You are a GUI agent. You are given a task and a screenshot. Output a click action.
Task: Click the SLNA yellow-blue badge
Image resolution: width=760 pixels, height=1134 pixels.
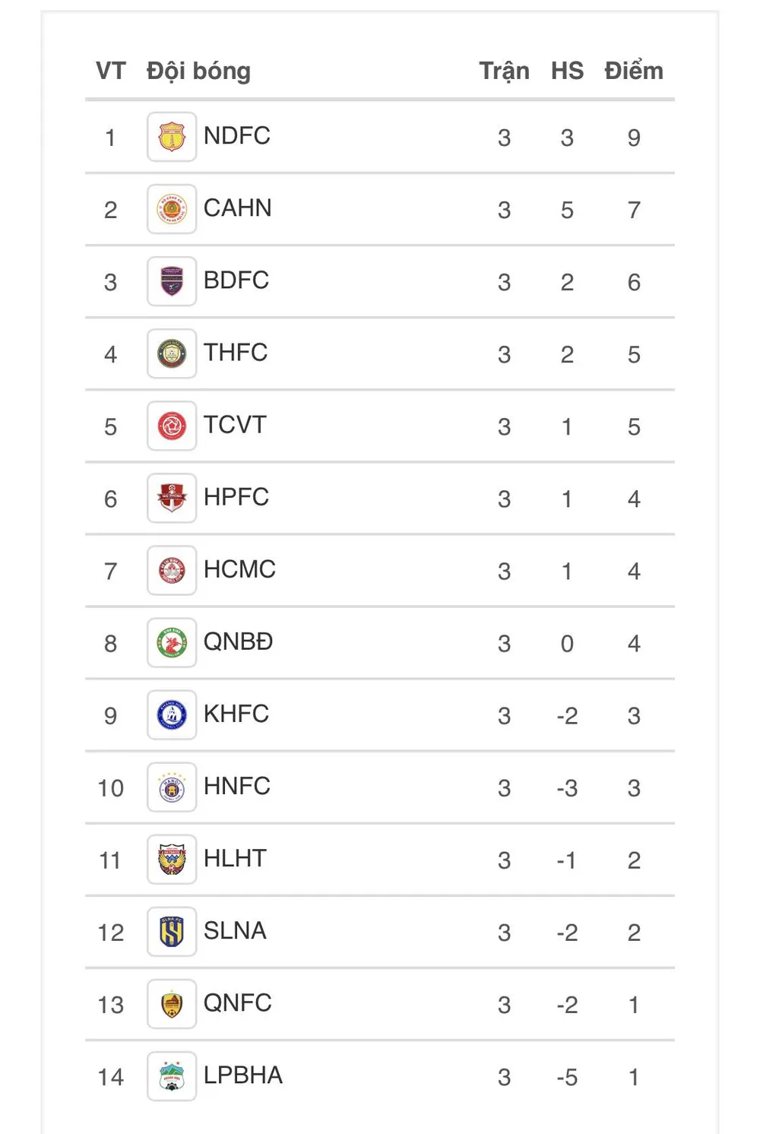[x=172, y=932]
